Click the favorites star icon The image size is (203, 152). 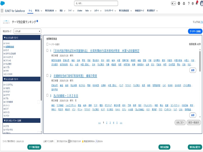172,4
